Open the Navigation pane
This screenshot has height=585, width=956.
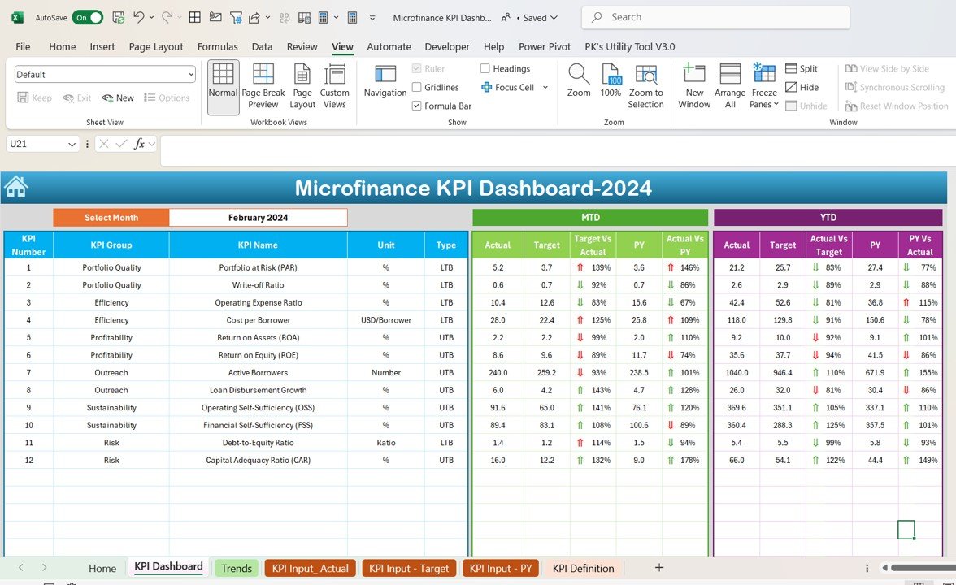[x=385, y=81]
